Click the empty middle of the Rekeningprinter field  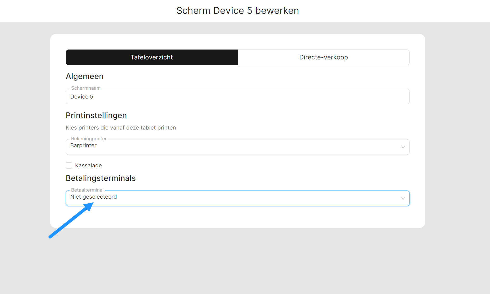(237, 147)
